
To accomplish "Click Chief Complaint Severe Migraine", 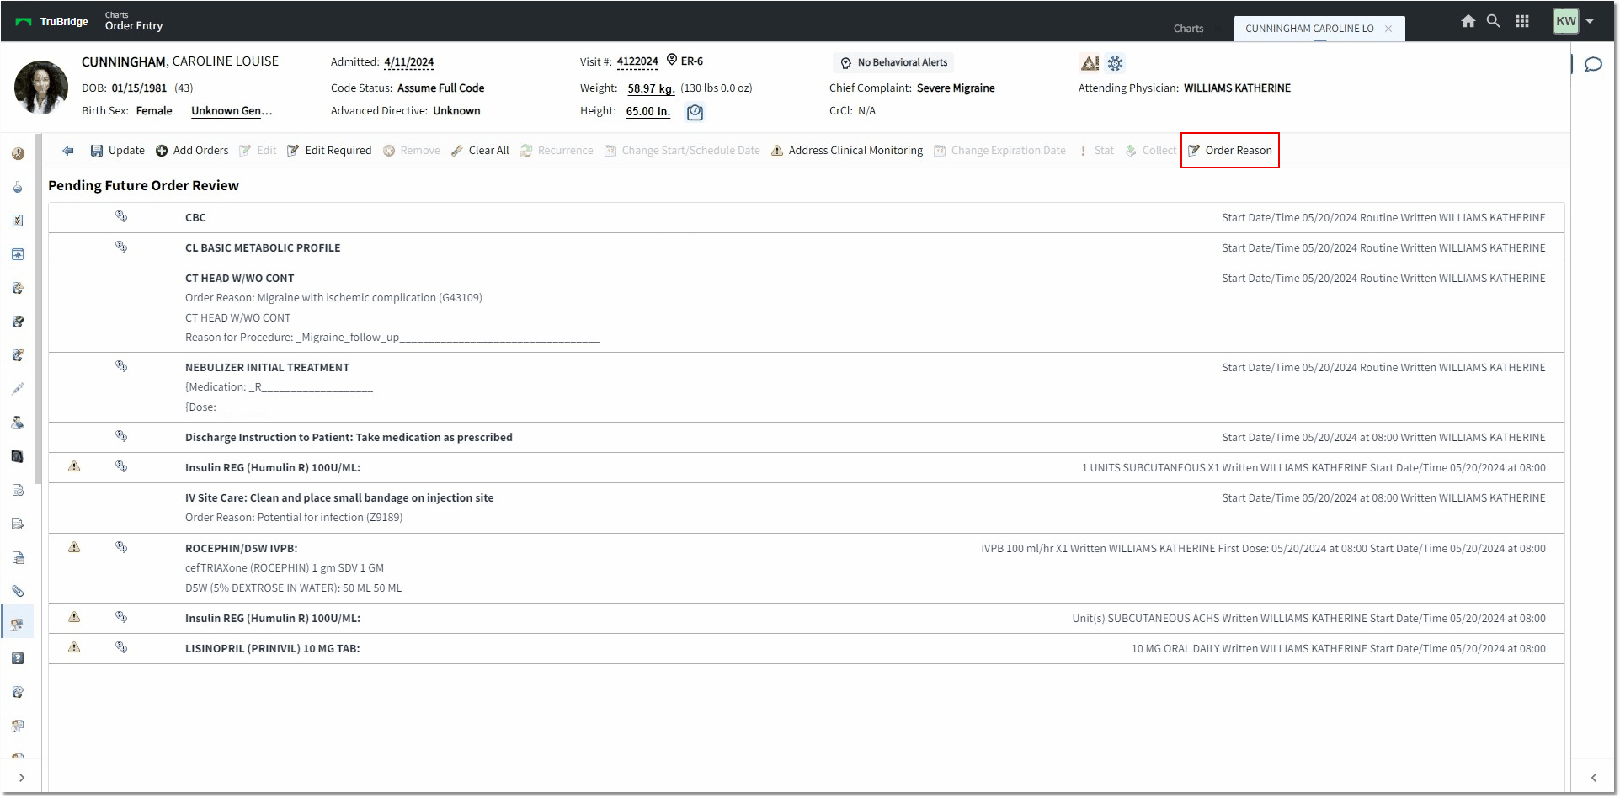I will coord(912,88).
